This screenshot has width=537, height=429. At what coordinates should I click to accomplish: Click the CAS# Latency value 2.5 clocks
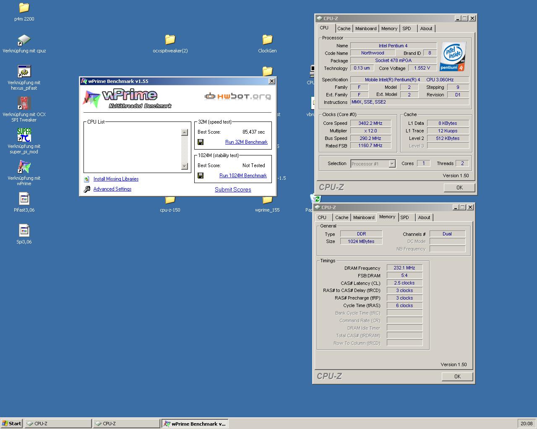click(404, 283)
